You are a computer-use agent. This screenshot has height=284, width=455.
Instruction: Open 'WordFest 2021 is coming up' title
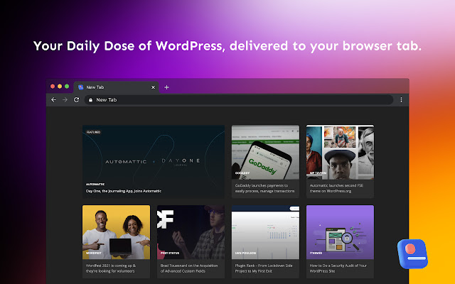coord(111,268)
